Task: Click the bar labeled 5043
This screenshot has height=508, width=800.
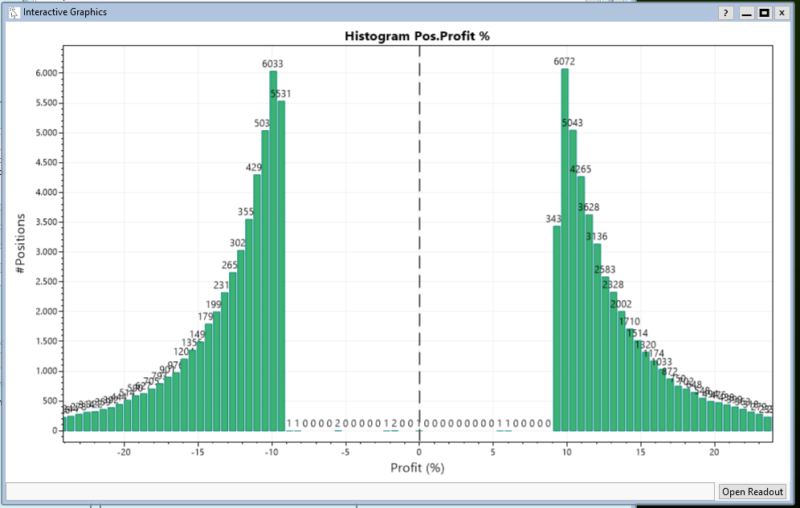Action: click(x=573, y=281)
